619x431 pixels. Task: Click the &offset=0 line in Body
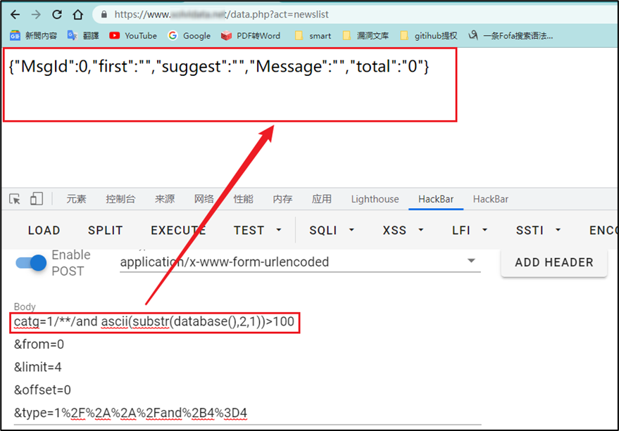click(x=43, y=390)
